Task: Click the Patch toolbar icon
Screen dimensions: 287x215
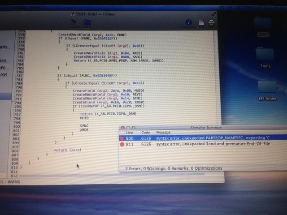Action: [87, 22]
